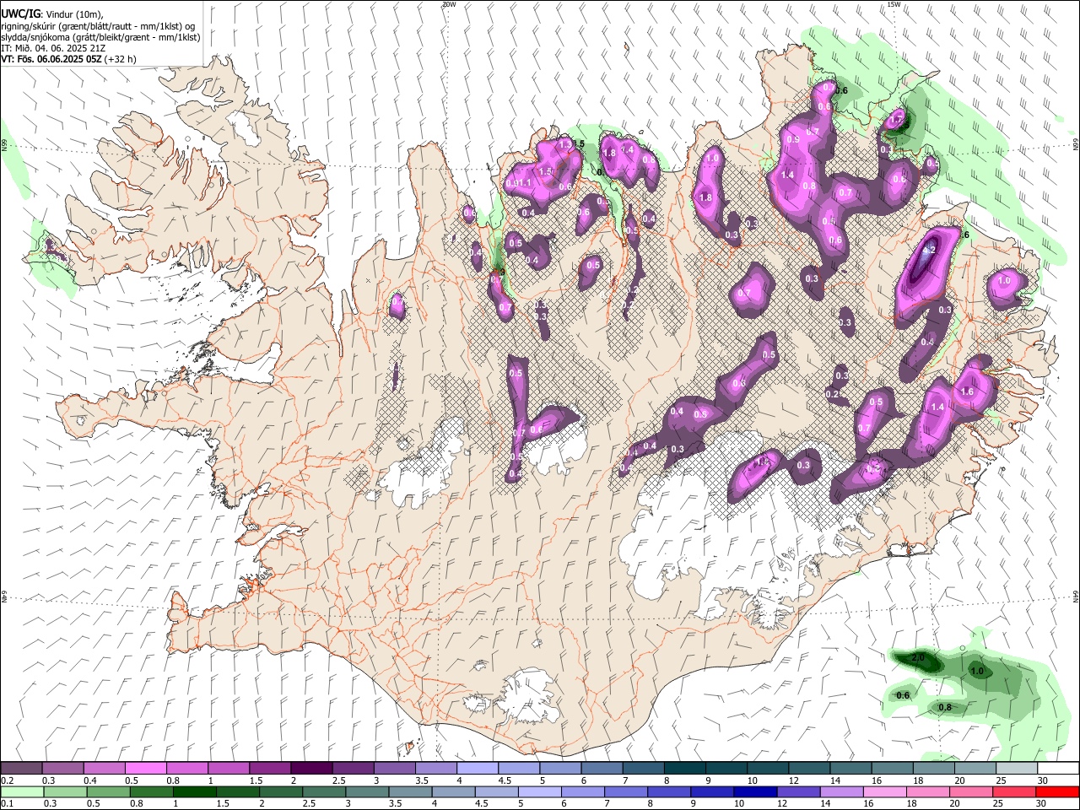
Task: Click the 4.2 snowfall peak label
Action: [x=930, y=251]
